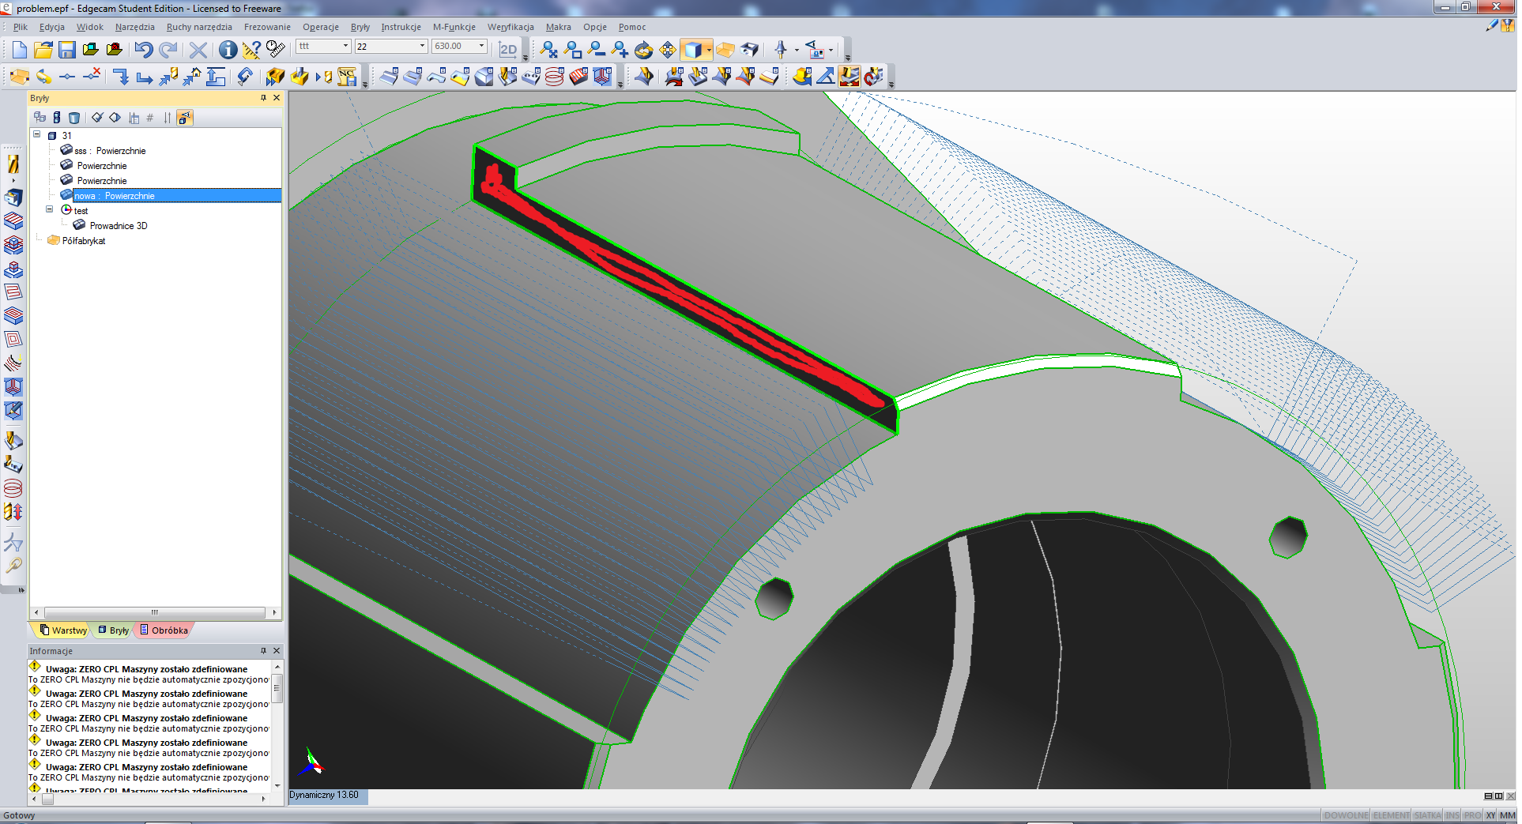
Task: Click the sort arrows icon in Bryły toolbar
Action: pyautogui.click(x=167, y=118)
